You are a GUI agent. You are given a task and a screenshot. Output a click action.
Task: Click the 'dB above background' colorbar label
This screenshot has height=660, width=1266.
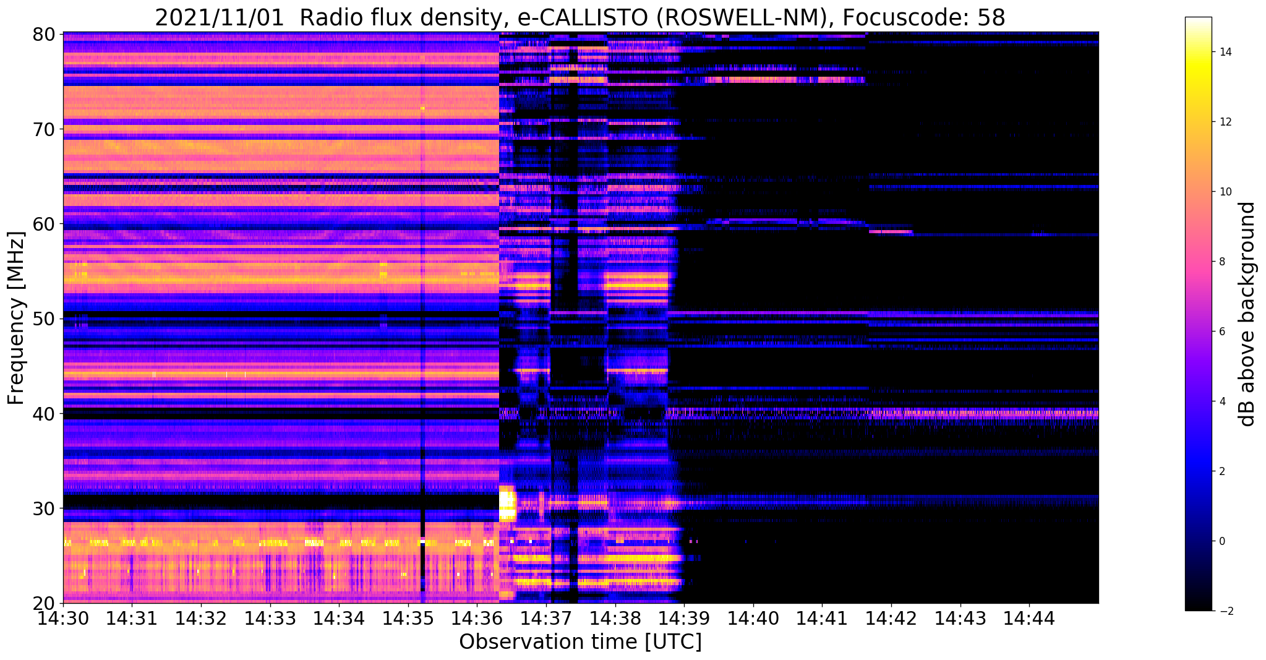[1247, 314]
